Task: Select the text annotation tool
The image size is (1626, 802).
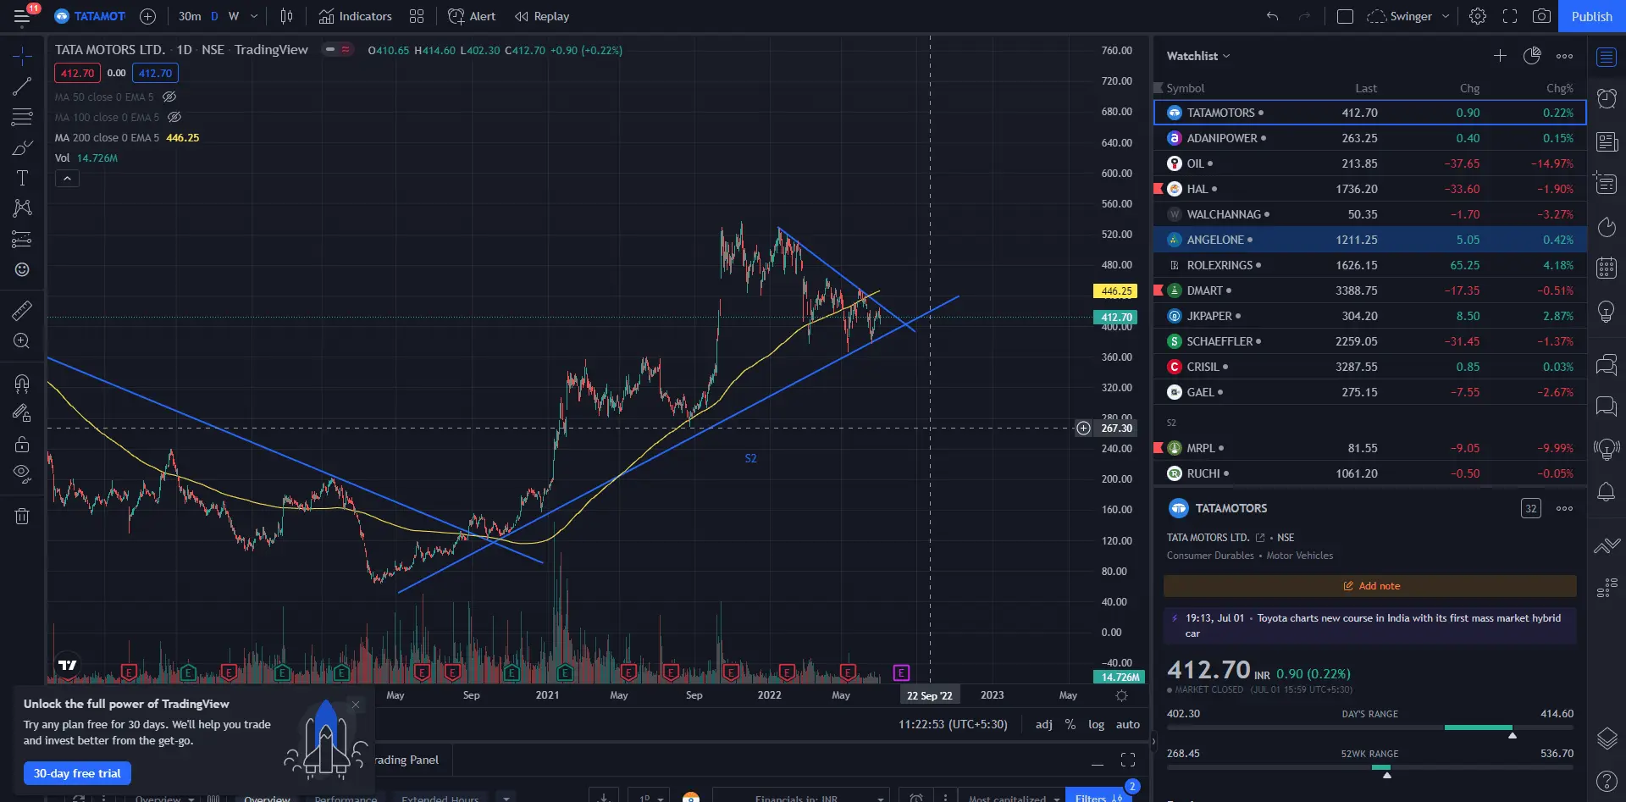Action: point(22,178)
